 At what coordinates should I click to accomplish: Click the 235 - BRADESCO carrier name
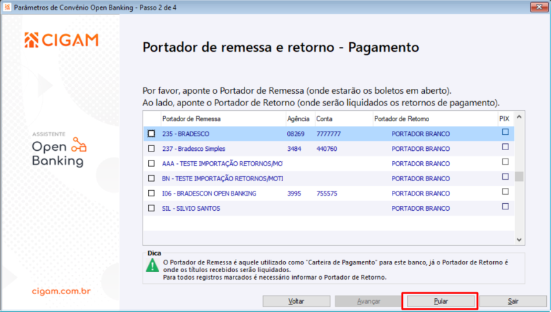pyautogui.click(x=185, y=134)
